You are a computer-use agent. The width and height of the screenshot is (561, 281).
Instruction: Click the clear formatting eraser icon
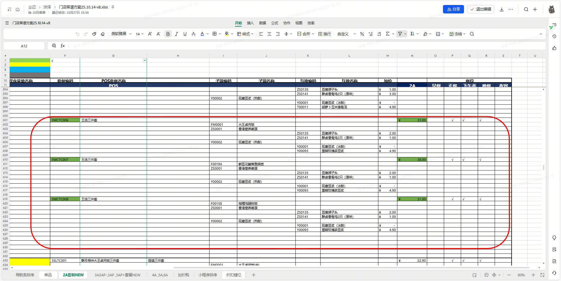pos(103,34)
